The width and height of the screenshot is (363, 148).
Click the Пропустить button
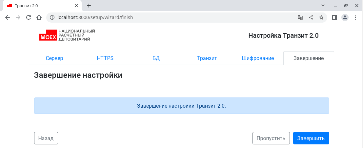[x=271, y=138]
